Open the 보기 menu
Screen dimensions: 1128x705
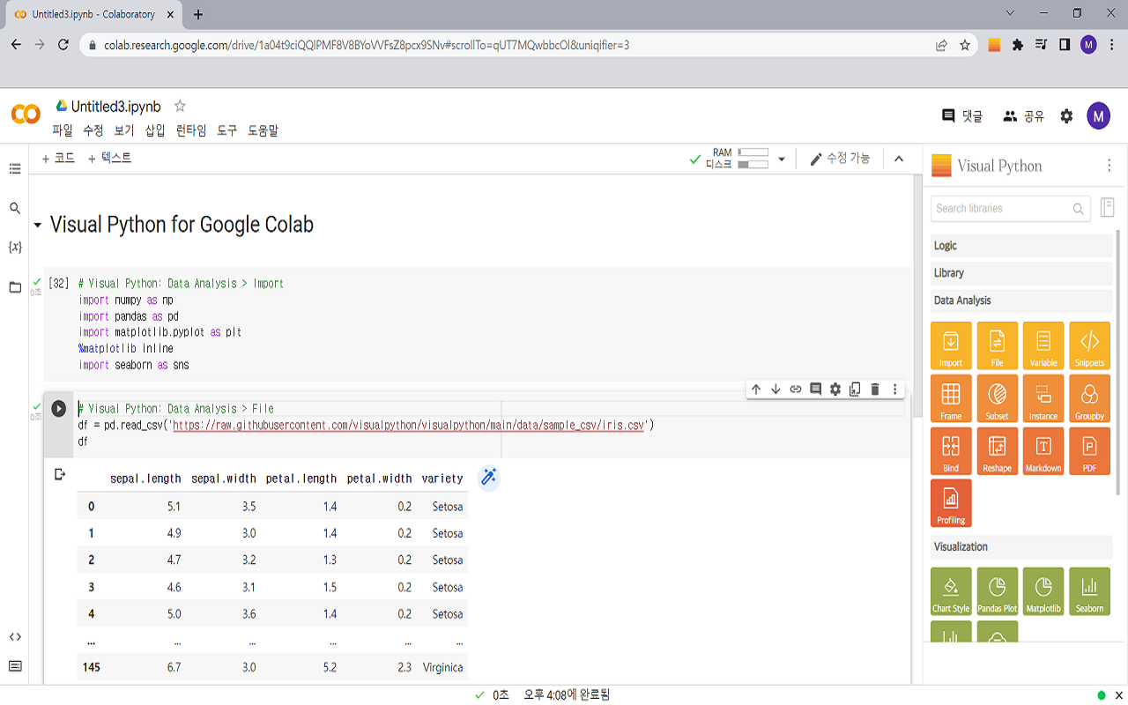124,130
